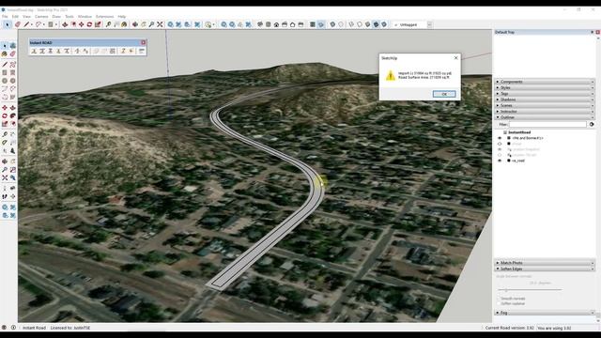This screenshot has width=601, height=338.
Task: Toggle eye for second Outliner row
Action: (500, 144)
